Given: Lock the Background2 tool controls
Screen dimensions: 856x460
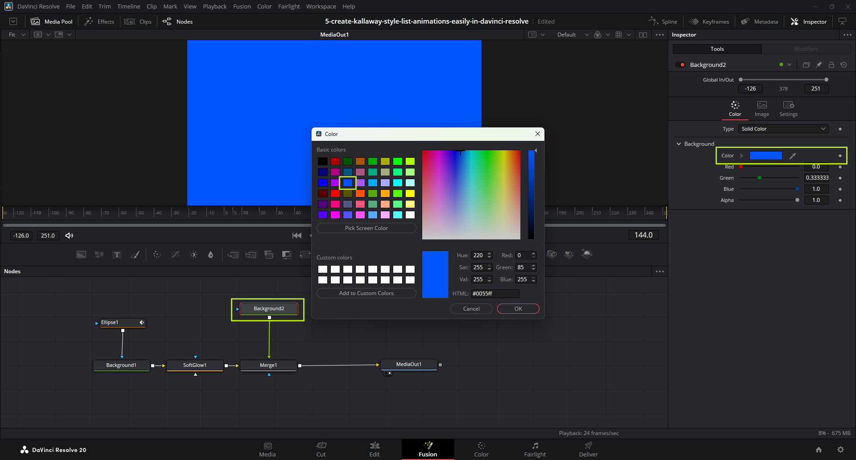Looking at the screenshot, I should 831,65.
